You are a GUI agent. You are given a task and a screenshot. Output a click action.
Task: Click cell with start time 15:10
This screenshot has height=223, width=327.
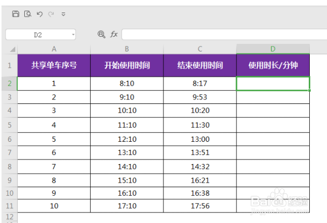(x=127, y=180)
